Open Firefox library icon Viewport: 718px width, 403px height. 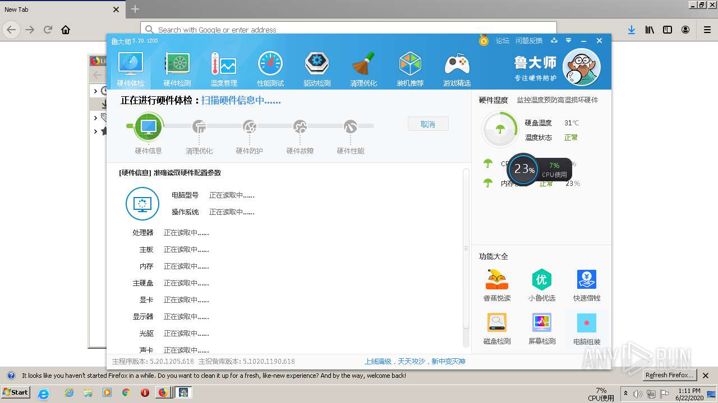pyautogui.click(x=650, y=30)
